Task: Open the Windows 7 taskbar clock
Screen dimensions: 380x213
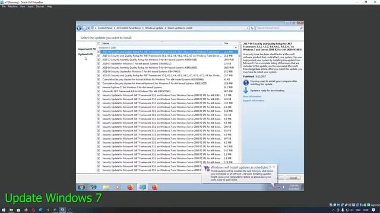Action: (x=294, y=187)
